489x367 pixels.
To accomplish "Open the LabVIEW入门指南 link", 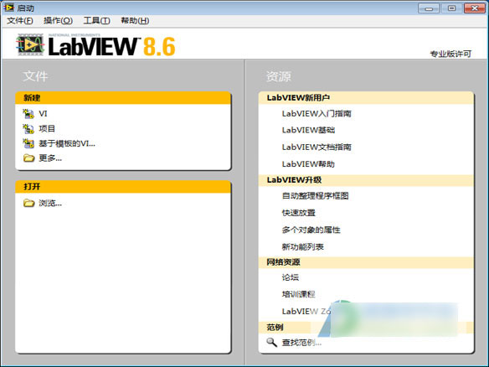I will [x=317, y=114].
